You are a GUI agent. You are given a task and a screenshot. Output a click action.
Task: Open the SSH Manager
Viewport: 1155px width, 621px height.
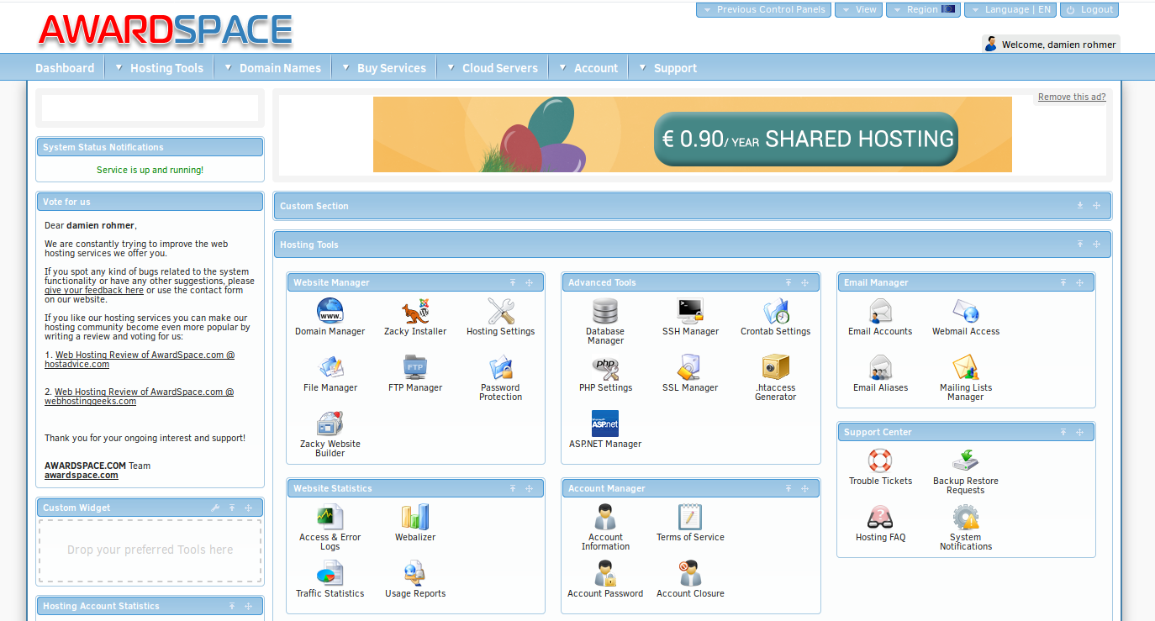click(690, 318)
